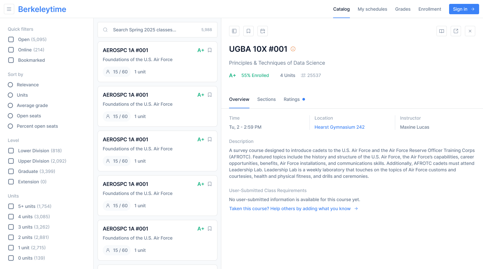483x269 pixels.
Task: Tick the 3 units checkbox
Action: pyautogui.click(x=11, y=227)
